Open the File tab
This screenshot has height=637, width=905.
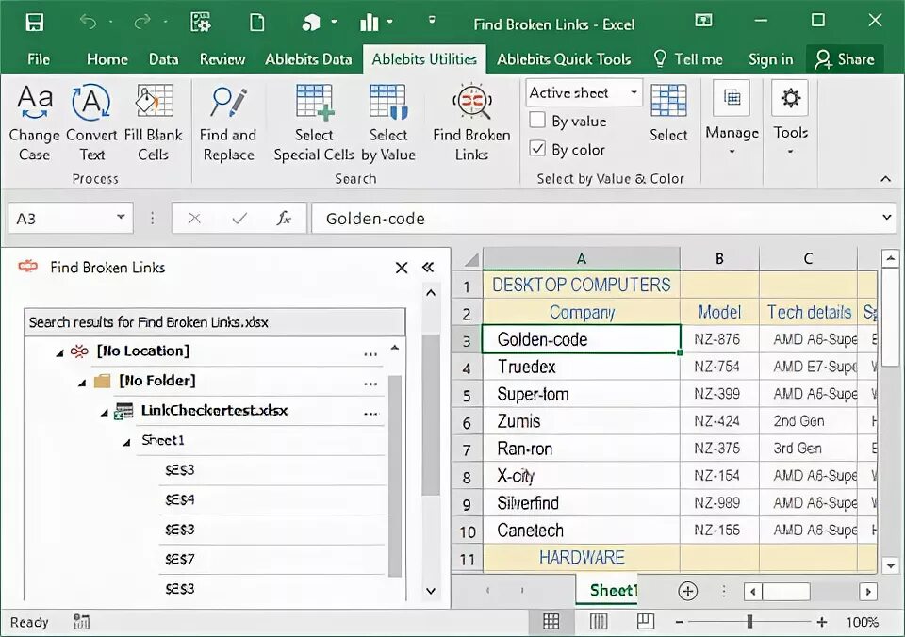click(39, 58)
